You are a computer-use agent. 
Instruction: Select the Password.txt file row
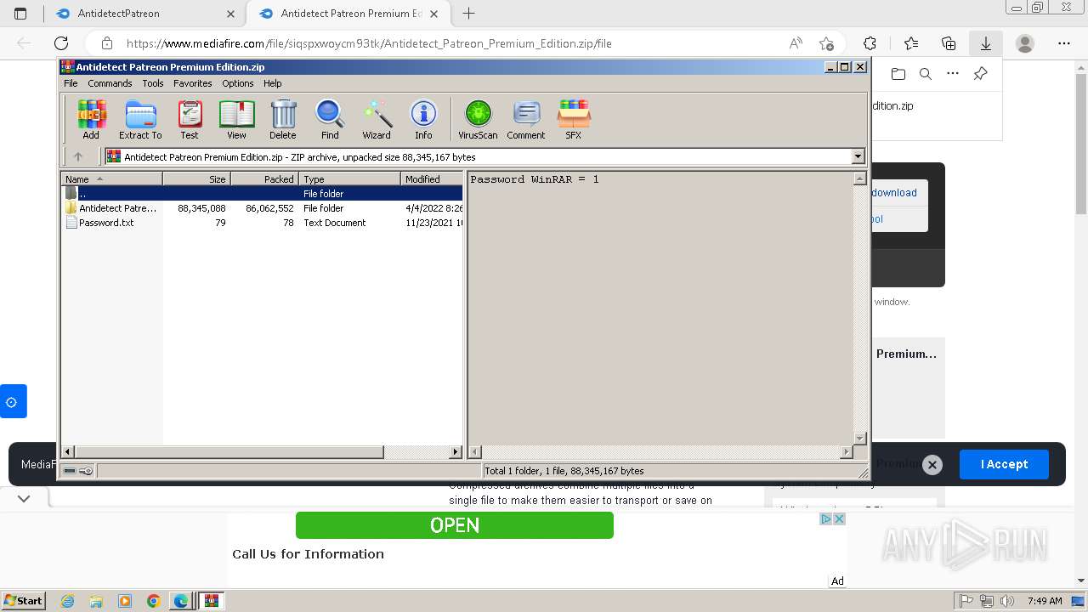coord(263,223)
